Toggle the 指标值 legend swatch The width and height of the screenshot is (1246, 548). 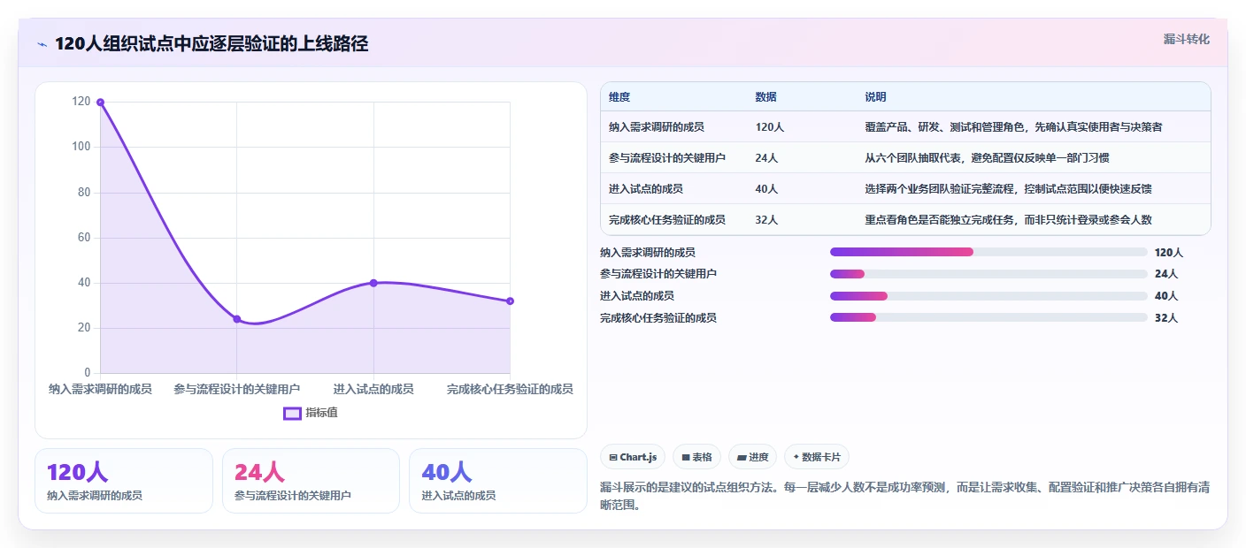pyautogui.click(x=292, y=413)
